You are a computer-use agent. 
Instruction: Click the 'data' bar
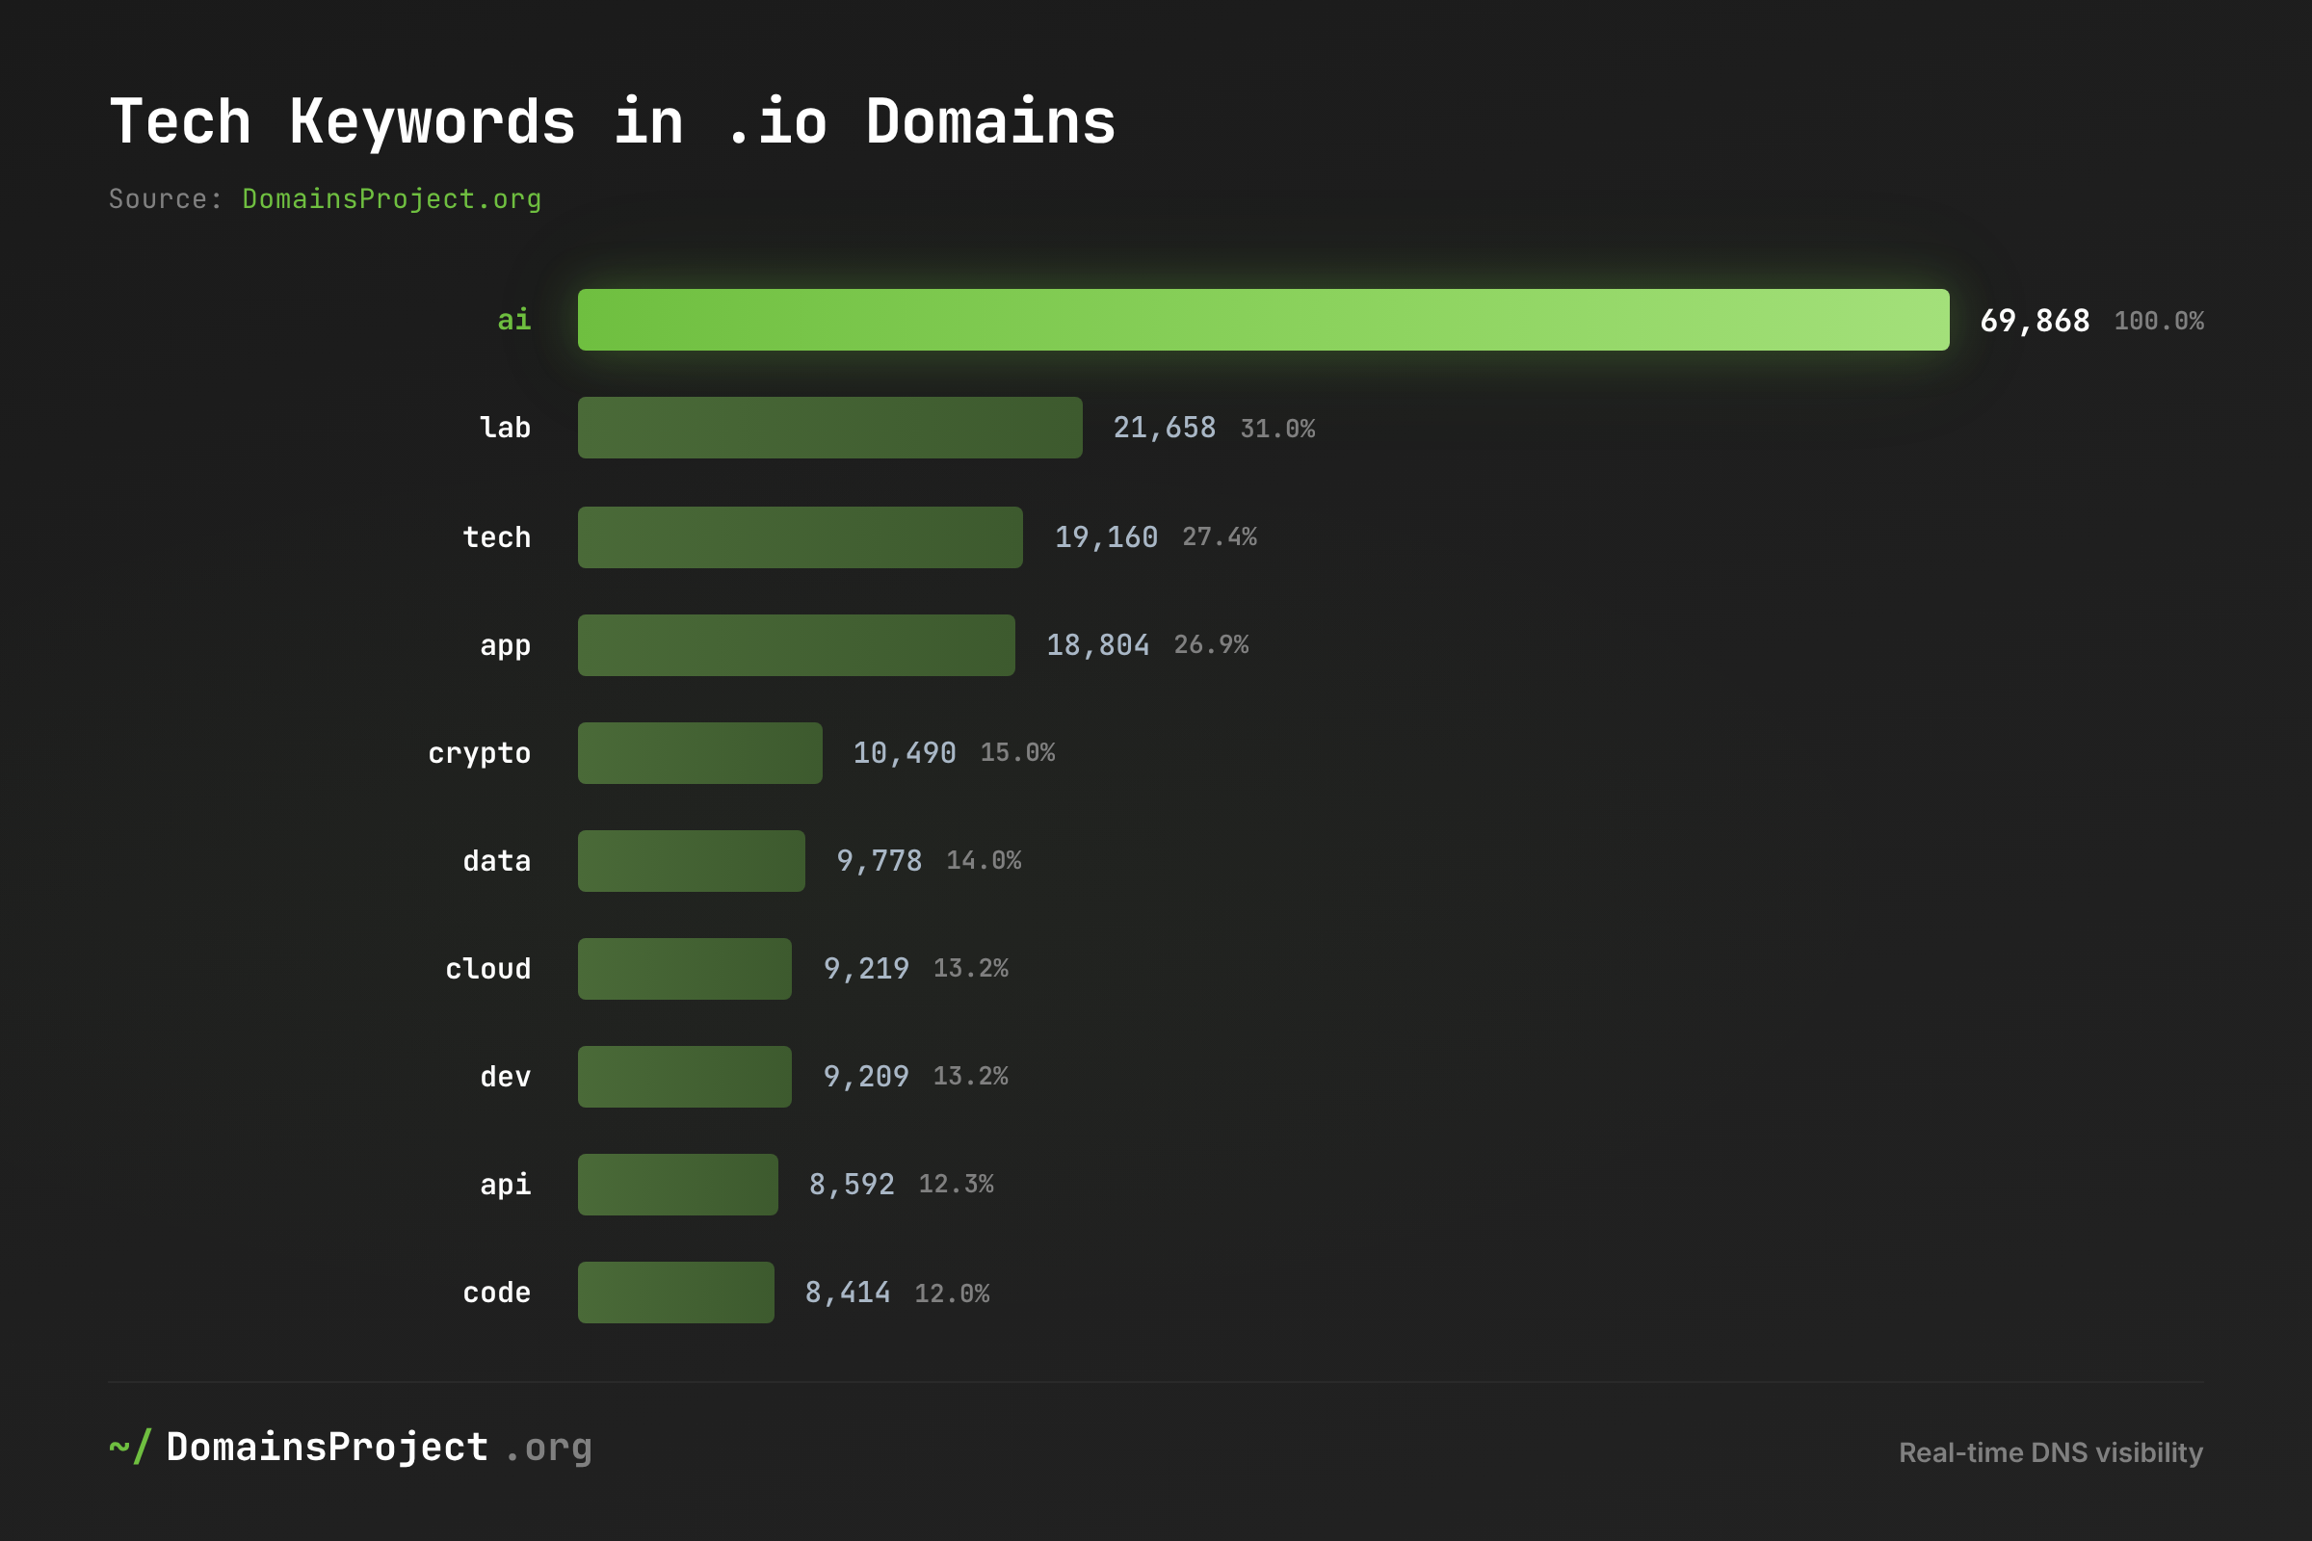pyautogui.click(x=691, y=861)
